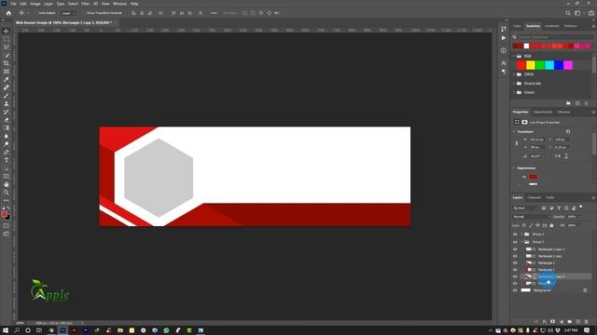Expand the CMYK swatches folder

(514, 74)
